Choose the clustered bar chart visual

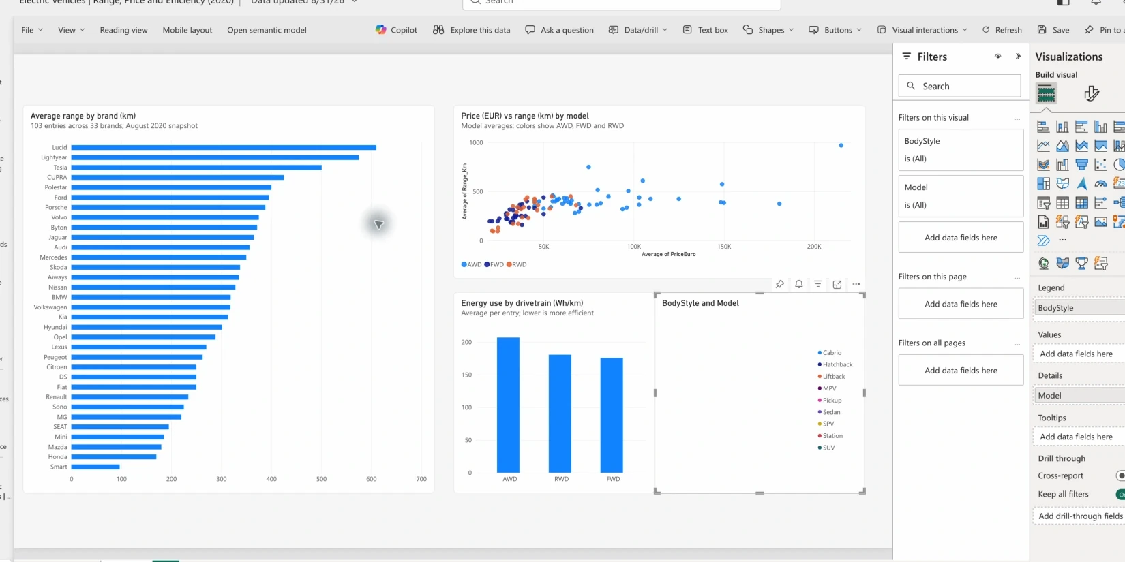[x=1081, y=127]
